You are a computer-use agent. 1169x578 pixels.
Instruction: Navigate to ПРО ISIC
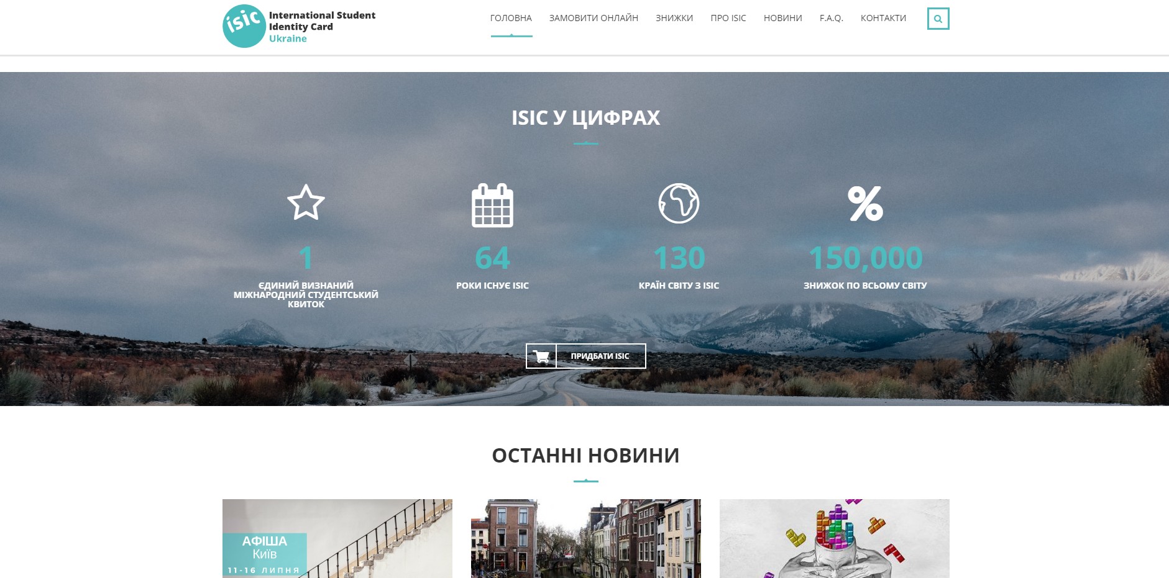pyautogui.click(x=728, y=18)
